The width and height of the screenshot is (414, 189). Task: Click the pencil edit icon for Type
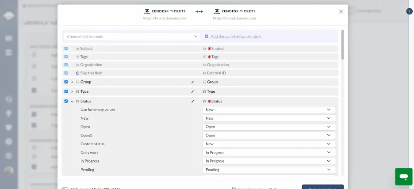point(192,91)
